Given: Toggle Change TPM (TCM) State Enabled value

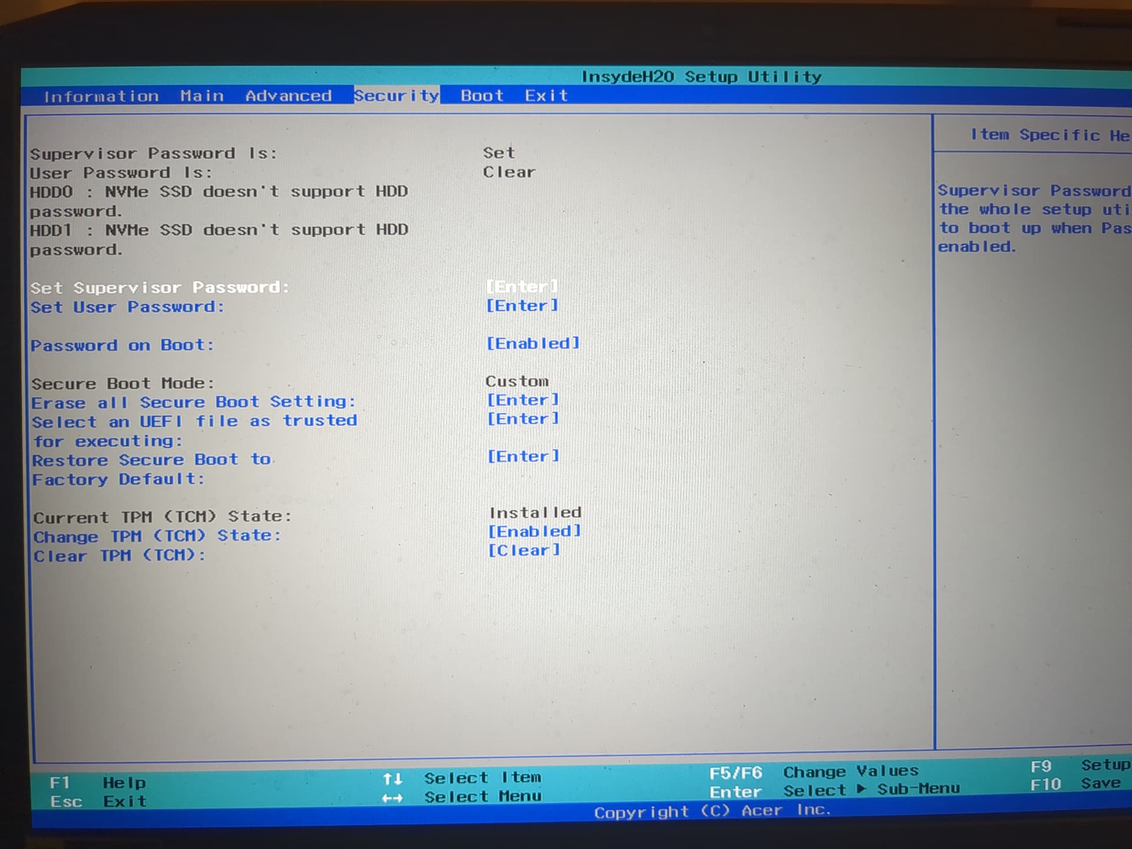Looking at the screenshot, I should point(534,531).
